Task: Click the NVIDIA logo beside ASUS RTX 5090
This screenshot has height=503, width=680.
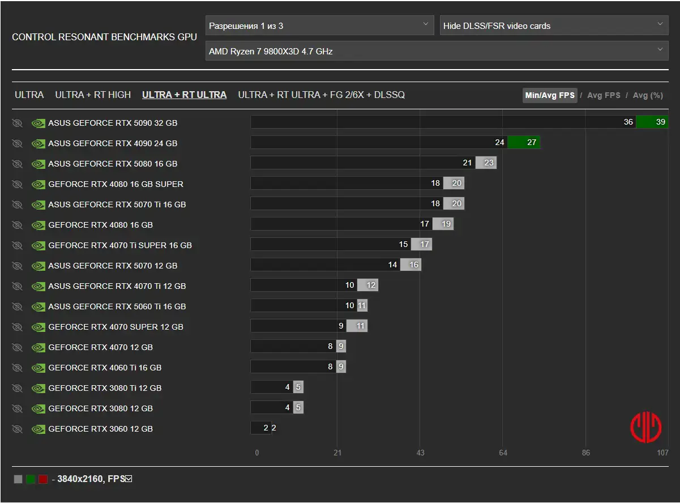Action: click(38, 123)
